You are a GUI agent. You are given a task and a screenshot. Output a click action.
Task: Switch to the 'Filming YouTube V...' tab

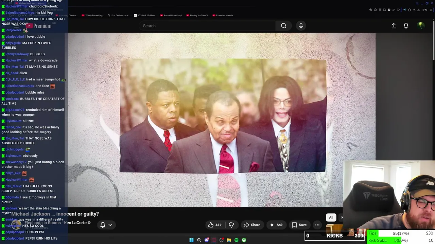(x=198, y=15)
